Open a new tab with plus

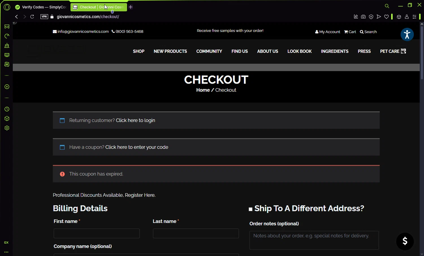(131, 7)
